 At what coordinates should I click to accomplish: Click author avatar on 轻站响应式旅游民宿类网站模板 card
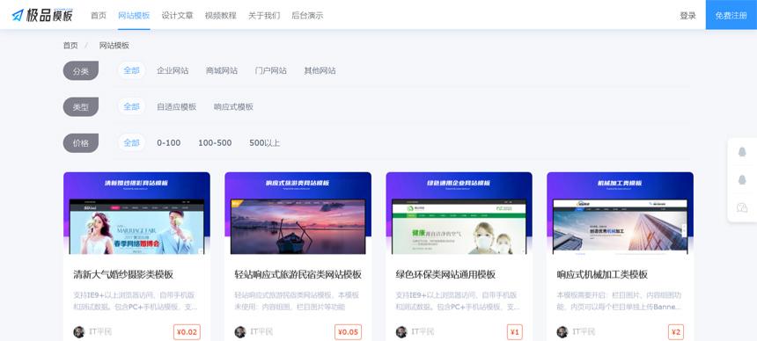[x=240, y=332]
